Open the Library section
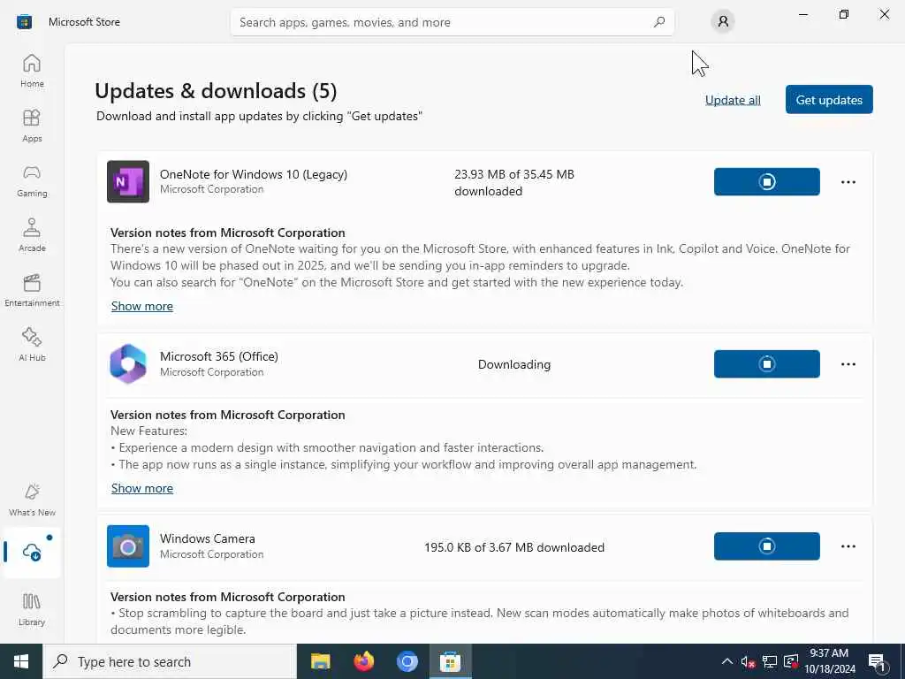 tap(32, 609)
